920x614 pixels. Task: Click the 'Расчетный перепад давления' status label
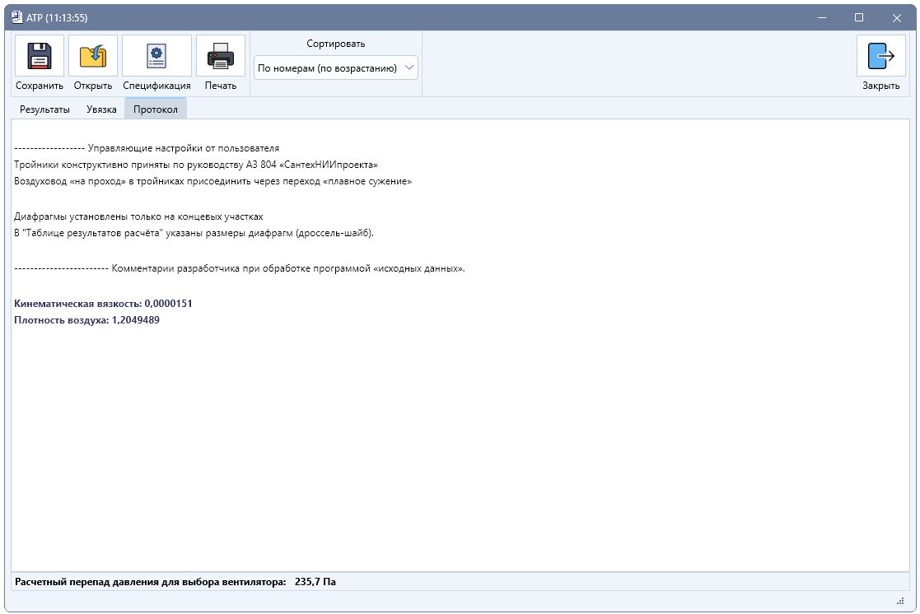tap(150, 582)
